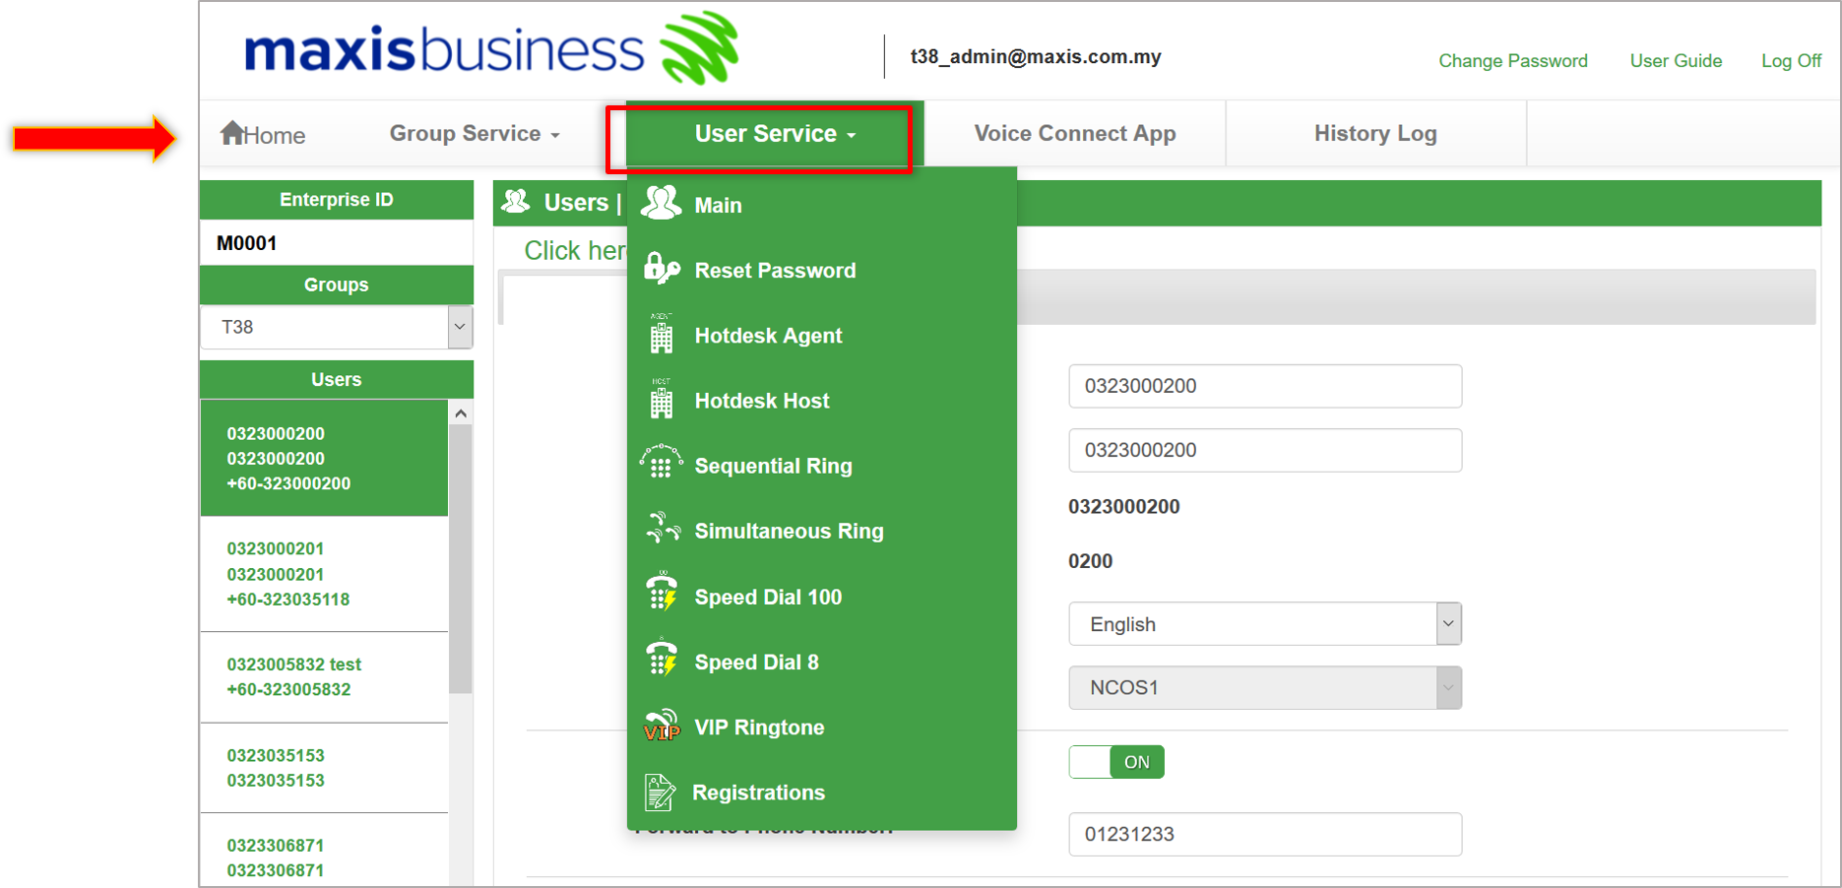Click the forward phone number field 01231233
Image resolution: width=1842 pixels, height=888 pixels.
tap(1264, 834)
